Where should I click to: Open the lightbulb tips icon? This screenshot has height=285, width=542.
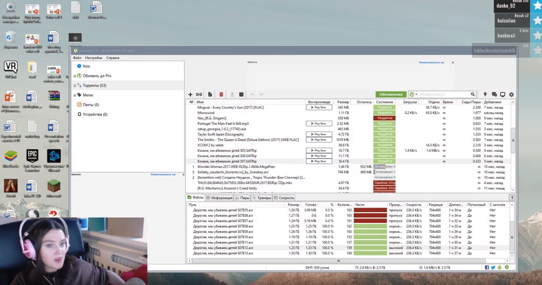[485, 94]
